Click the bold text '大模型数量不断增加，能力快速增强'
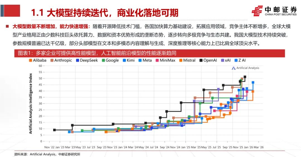301x157 pixels. pos(50,26)
